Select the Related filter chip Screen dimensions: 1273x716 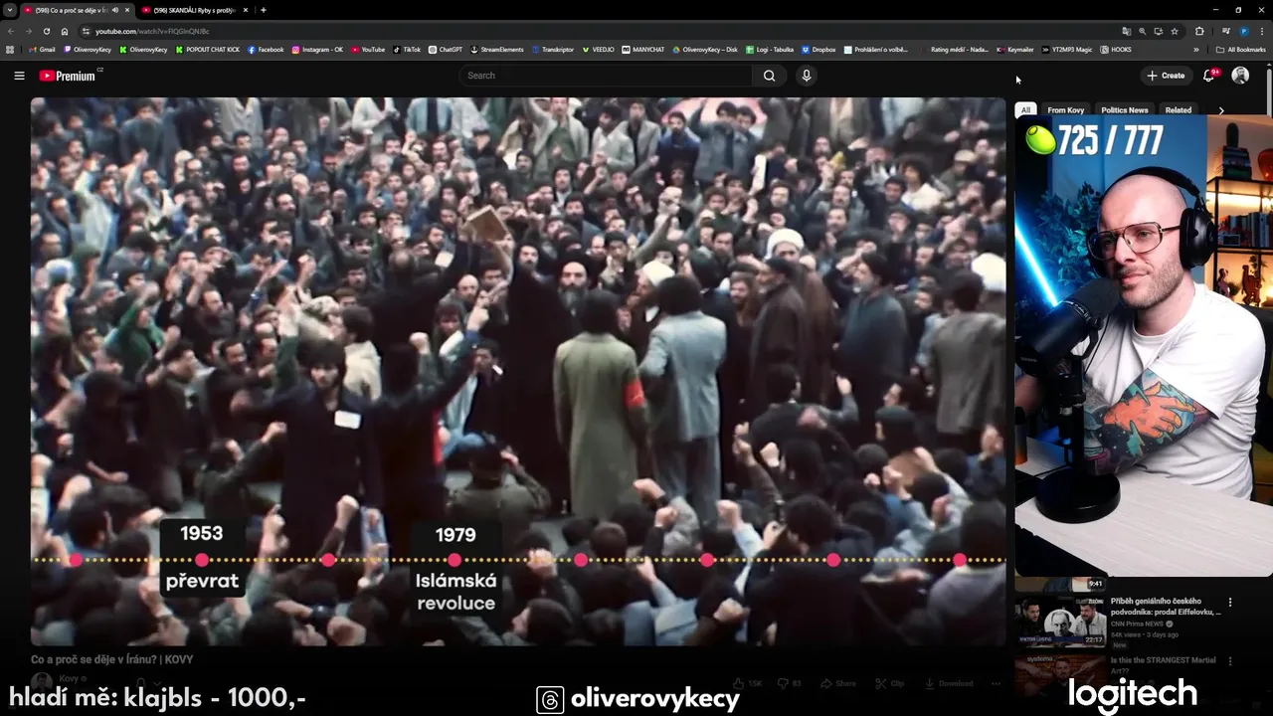click(x=1179, y=110)
